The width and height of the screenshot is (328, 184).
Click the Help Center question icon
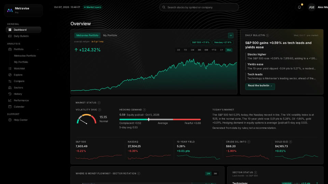click(10, 120)
